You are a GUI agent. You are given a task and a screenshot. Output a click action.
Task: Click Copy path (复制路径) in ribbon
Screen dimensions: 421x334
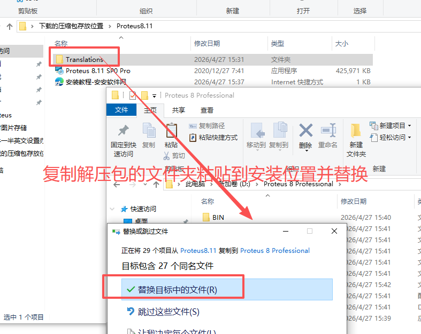click(207, 125)
